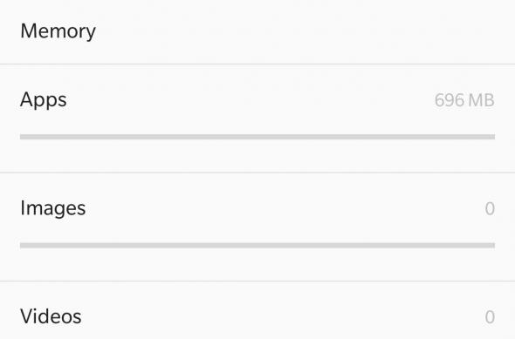Open the Apps storage entry
Viewport: 515px width, 339px height.
pos(257,119)
